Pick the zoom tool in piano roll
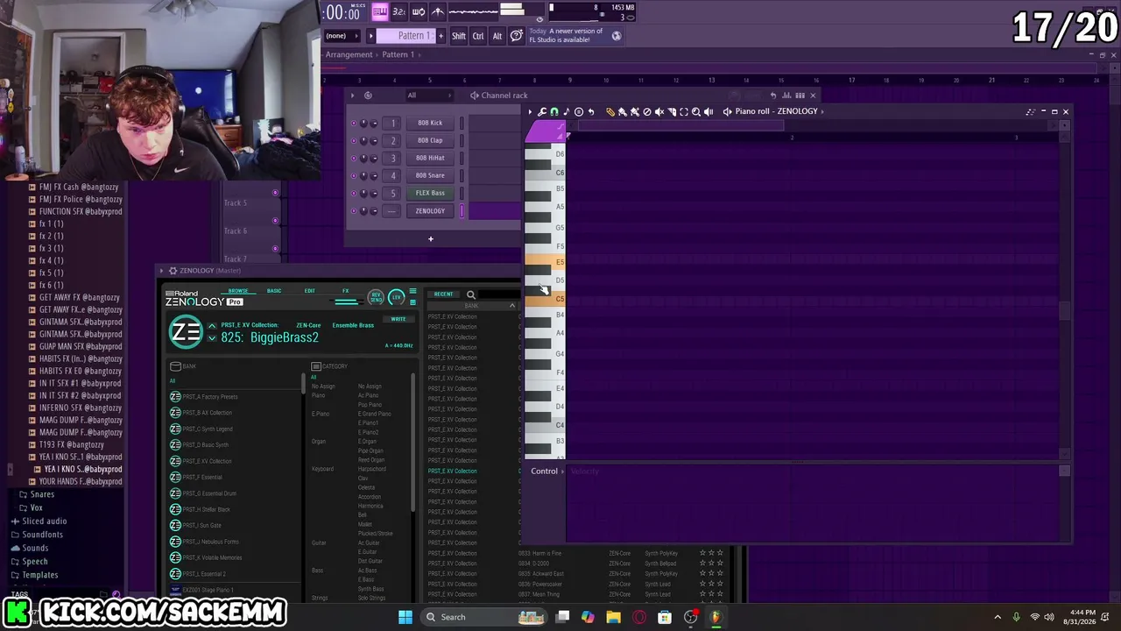 point(696,112)
